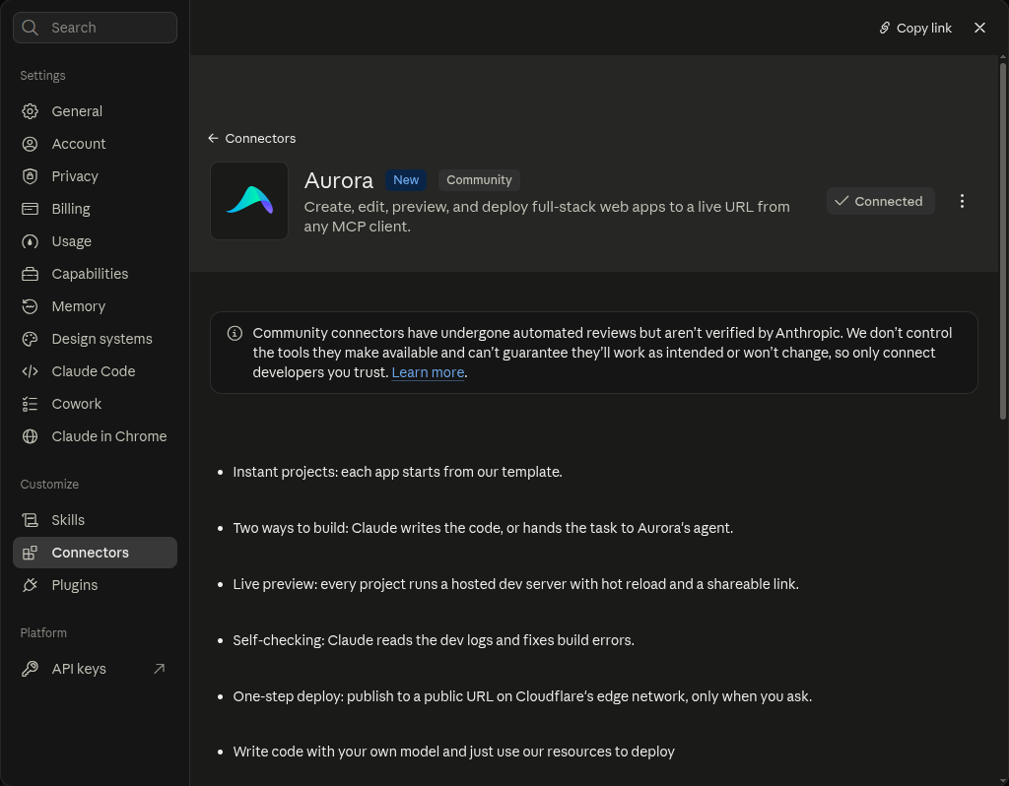Click the Community badge

[479, 180]
